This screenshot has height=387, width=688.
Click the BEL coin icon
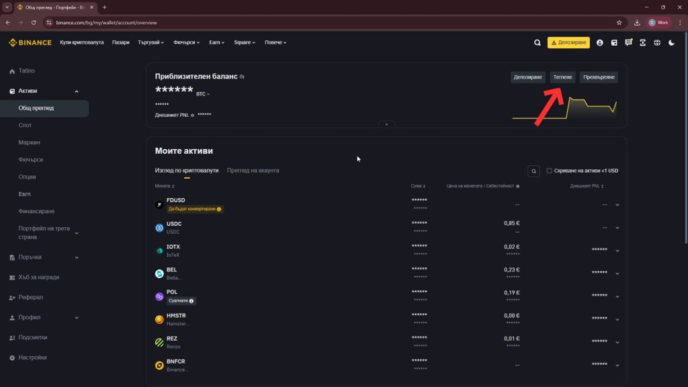tap(159, 273)
